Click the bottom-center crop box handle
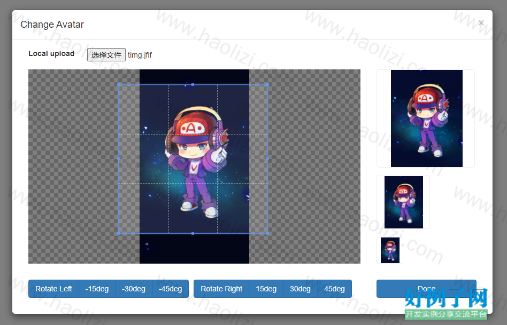Viewport: 507px width, 325px height. pos(193,233)
